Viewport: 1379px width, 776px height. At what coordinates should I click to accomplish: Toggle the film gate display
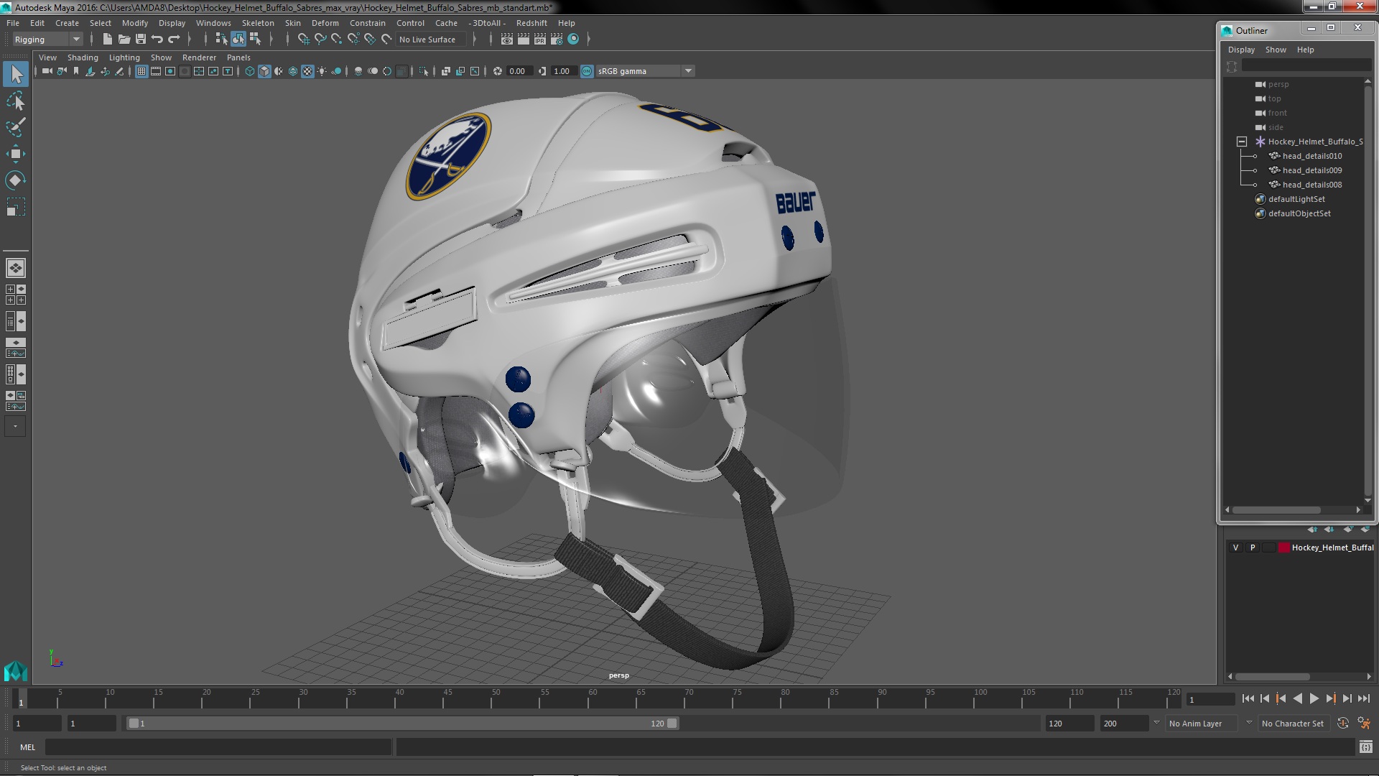click(156, 71)
